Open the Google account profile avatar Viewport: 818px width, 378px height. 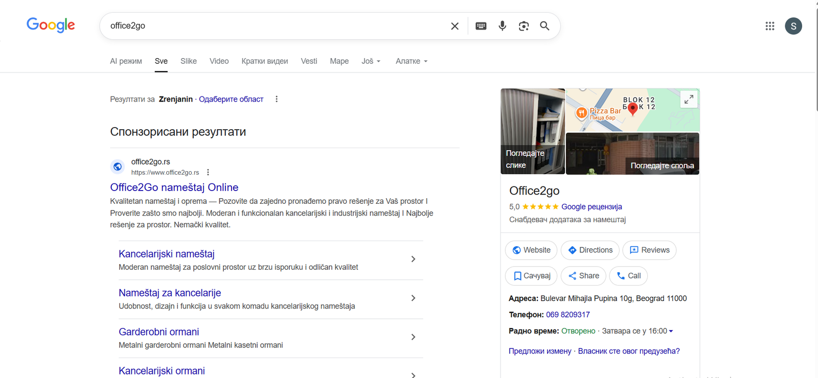[793, 26]
